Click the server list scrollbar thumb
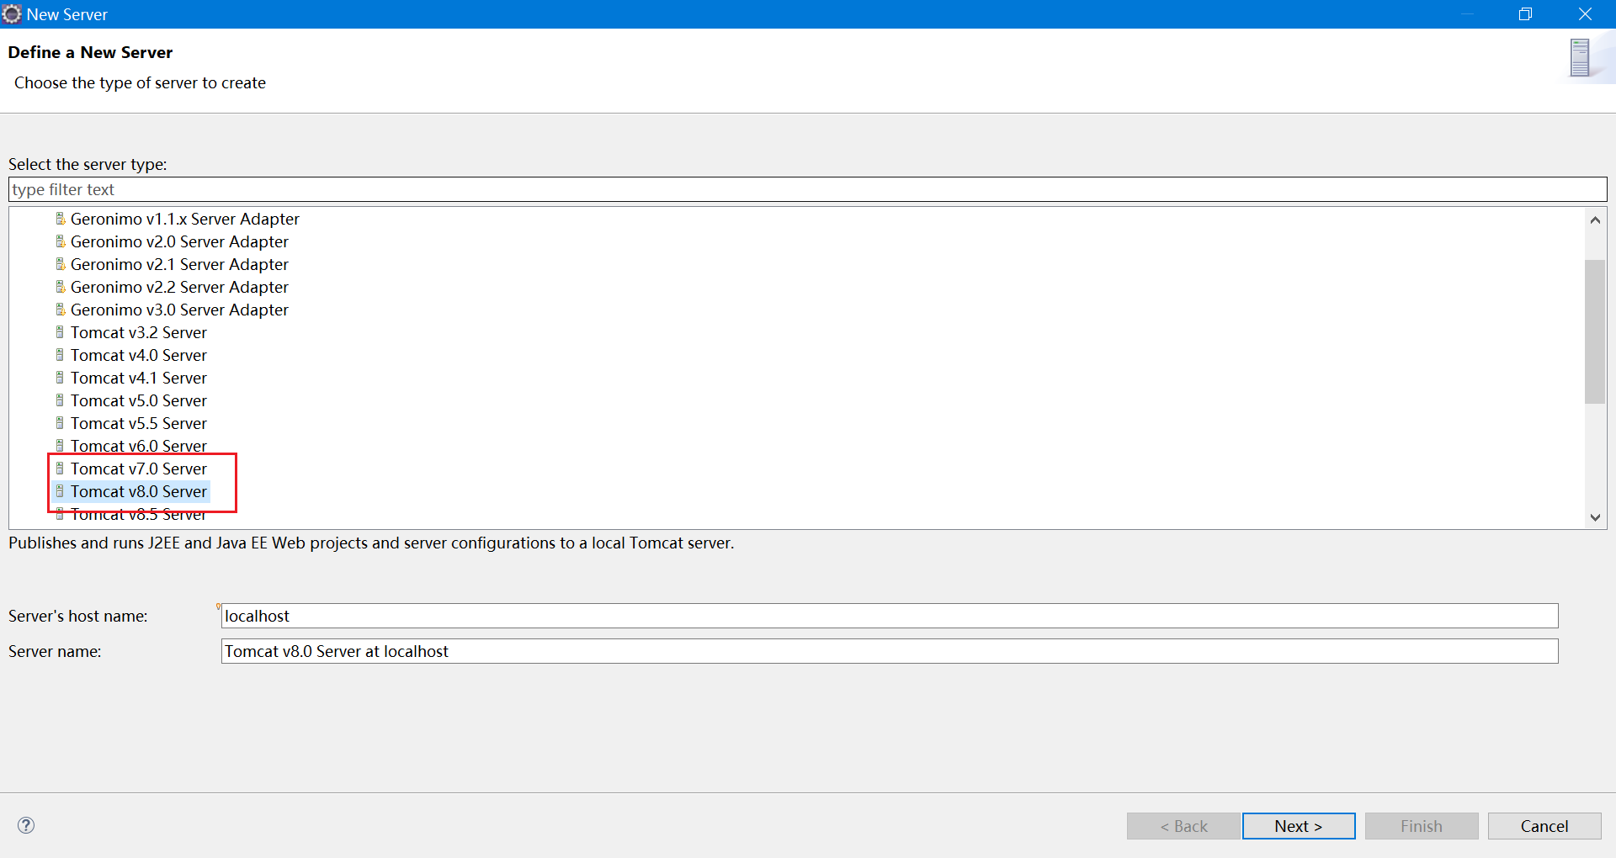 (1595, 331)
